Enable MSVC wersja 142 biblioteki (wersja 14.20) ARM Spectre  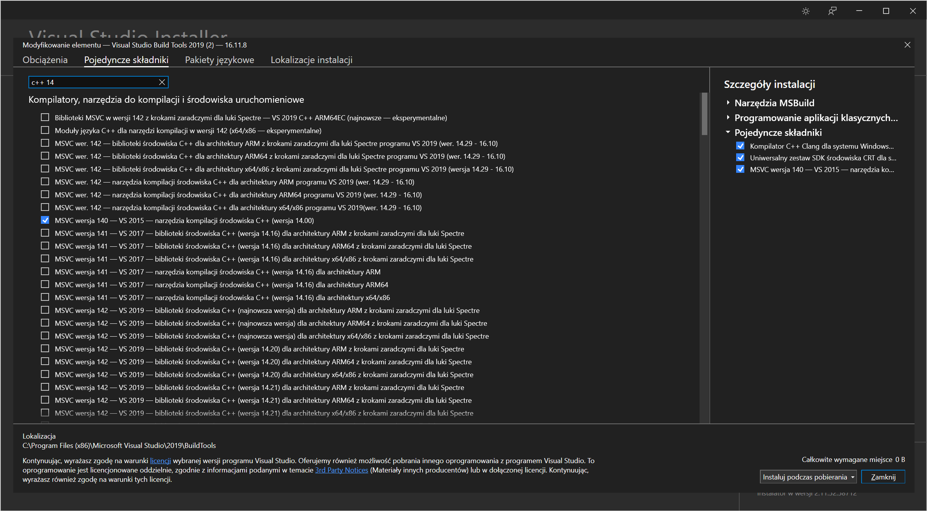(x=45, y=348)
